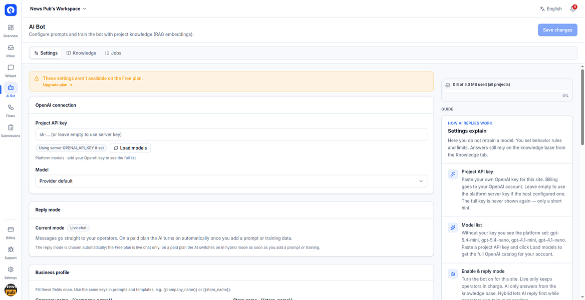Open the Model dropdown
This screenshot has height=300, width=585.
click(x=231, y=180)
